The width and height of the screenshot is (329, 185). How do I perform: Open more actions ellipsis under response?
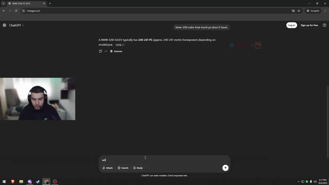click(x=106, y=51)
